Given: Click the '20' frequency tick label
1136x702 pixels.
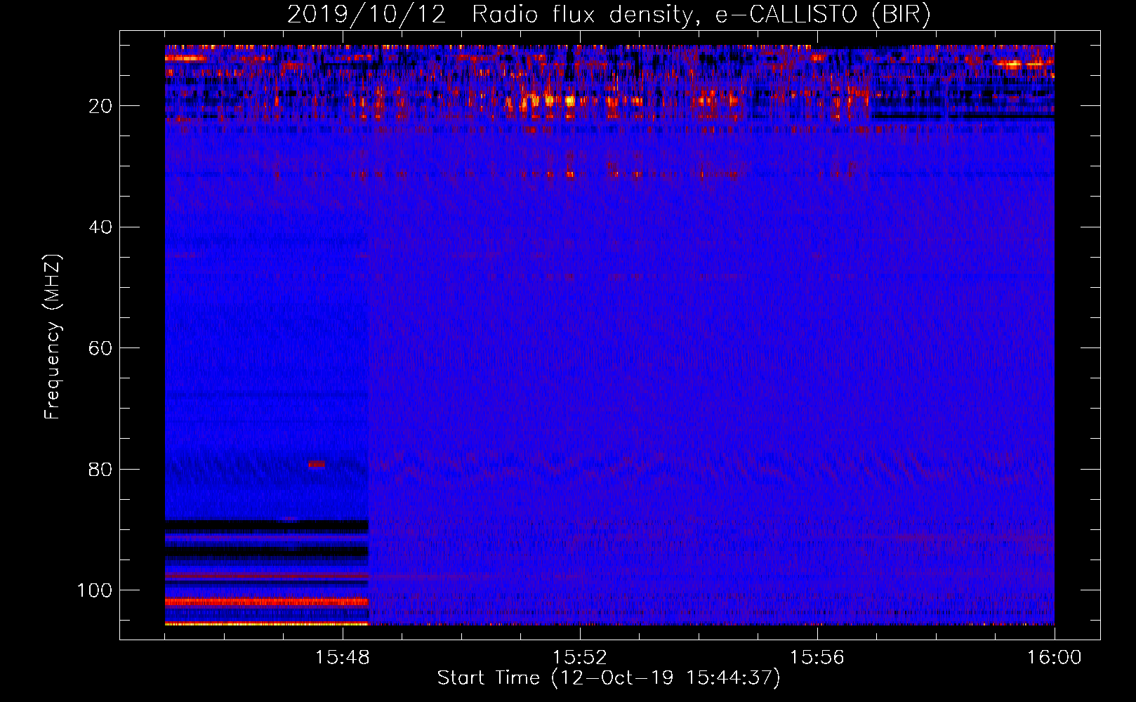Looking at the screenshot, I should 100,106.
